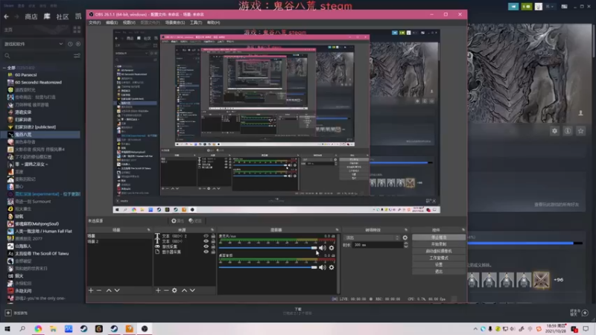Add a new scene with the plus icon
Viewport: 596px width, 335px height.
click(91, 290)
